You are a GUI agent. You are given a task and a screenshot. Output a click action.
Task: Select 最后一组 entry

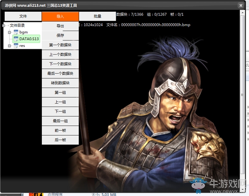click(x=60, y=121)
